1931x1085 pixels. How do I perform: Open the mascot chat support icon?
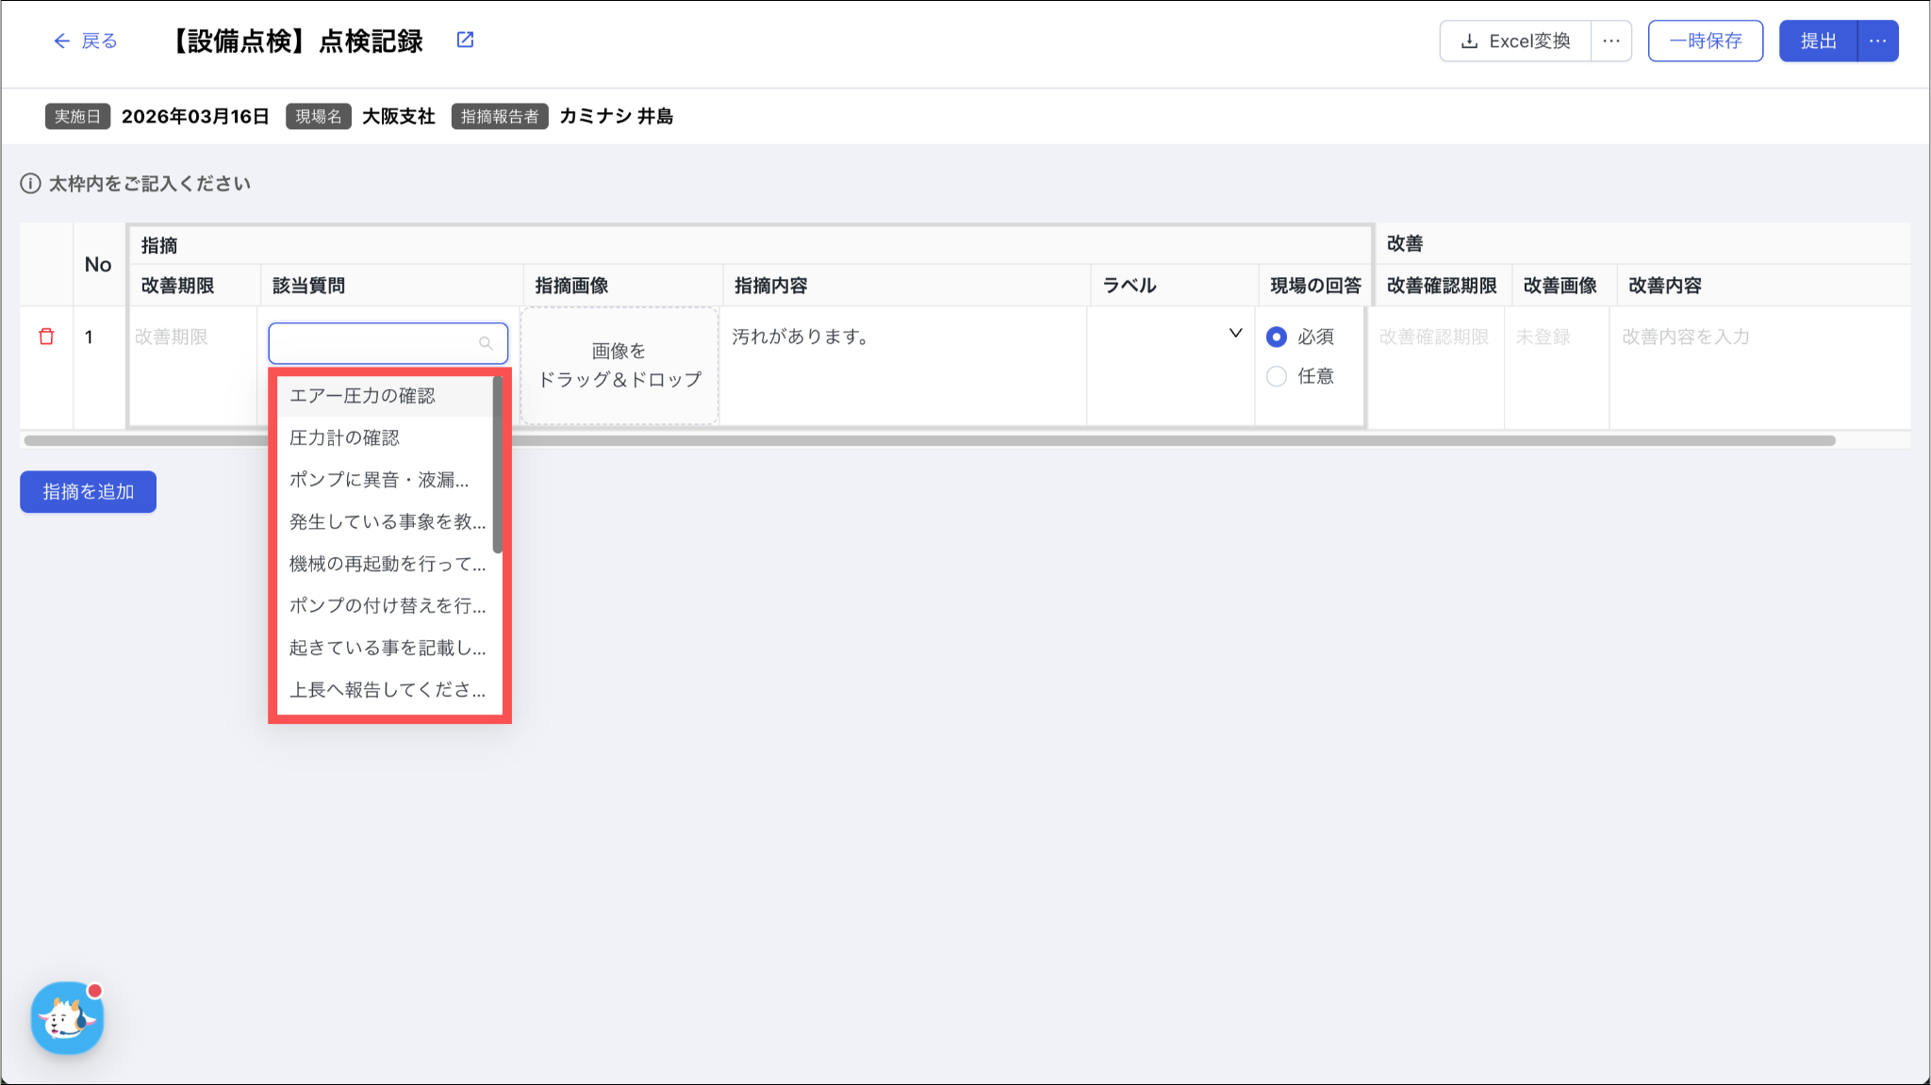click(67, 1018)
